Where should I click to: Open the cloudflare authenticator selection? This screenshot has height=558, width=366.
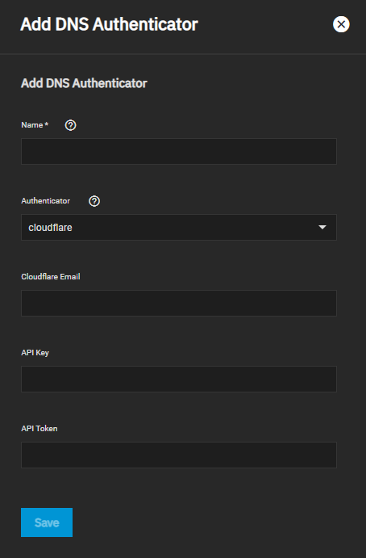coord(179,228)
